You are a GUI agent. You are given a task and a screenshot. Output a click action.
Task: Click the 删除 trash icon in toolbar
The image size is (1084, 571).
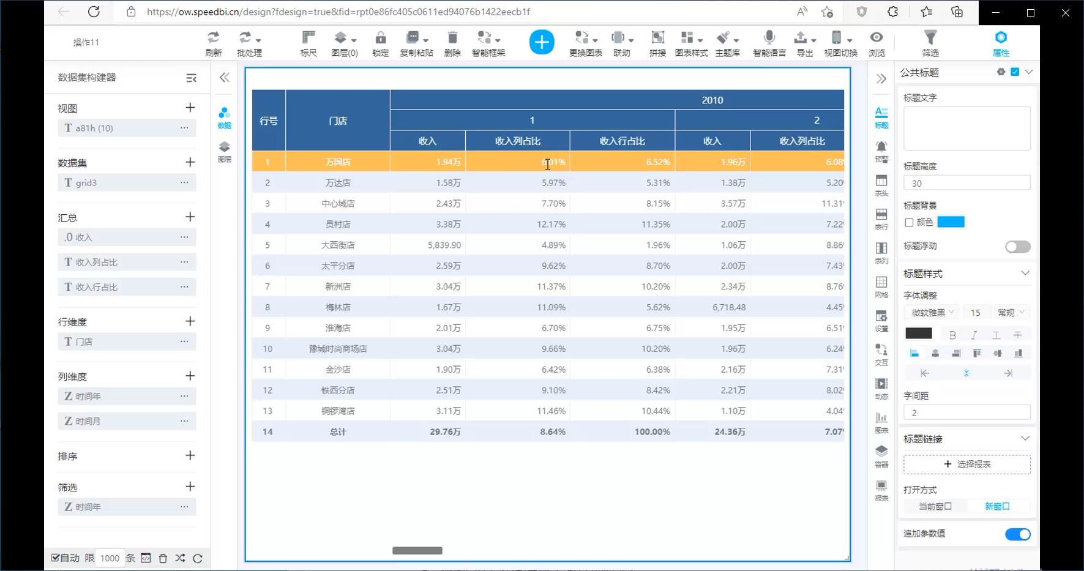[x=452, y=43]
